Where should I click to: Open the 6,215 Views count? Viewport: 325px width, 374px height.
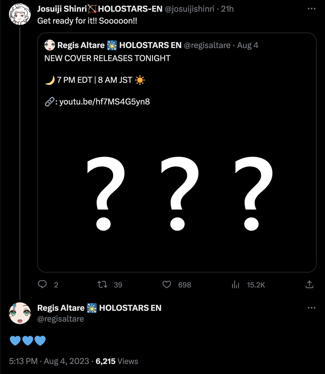[x=117, y=361]
